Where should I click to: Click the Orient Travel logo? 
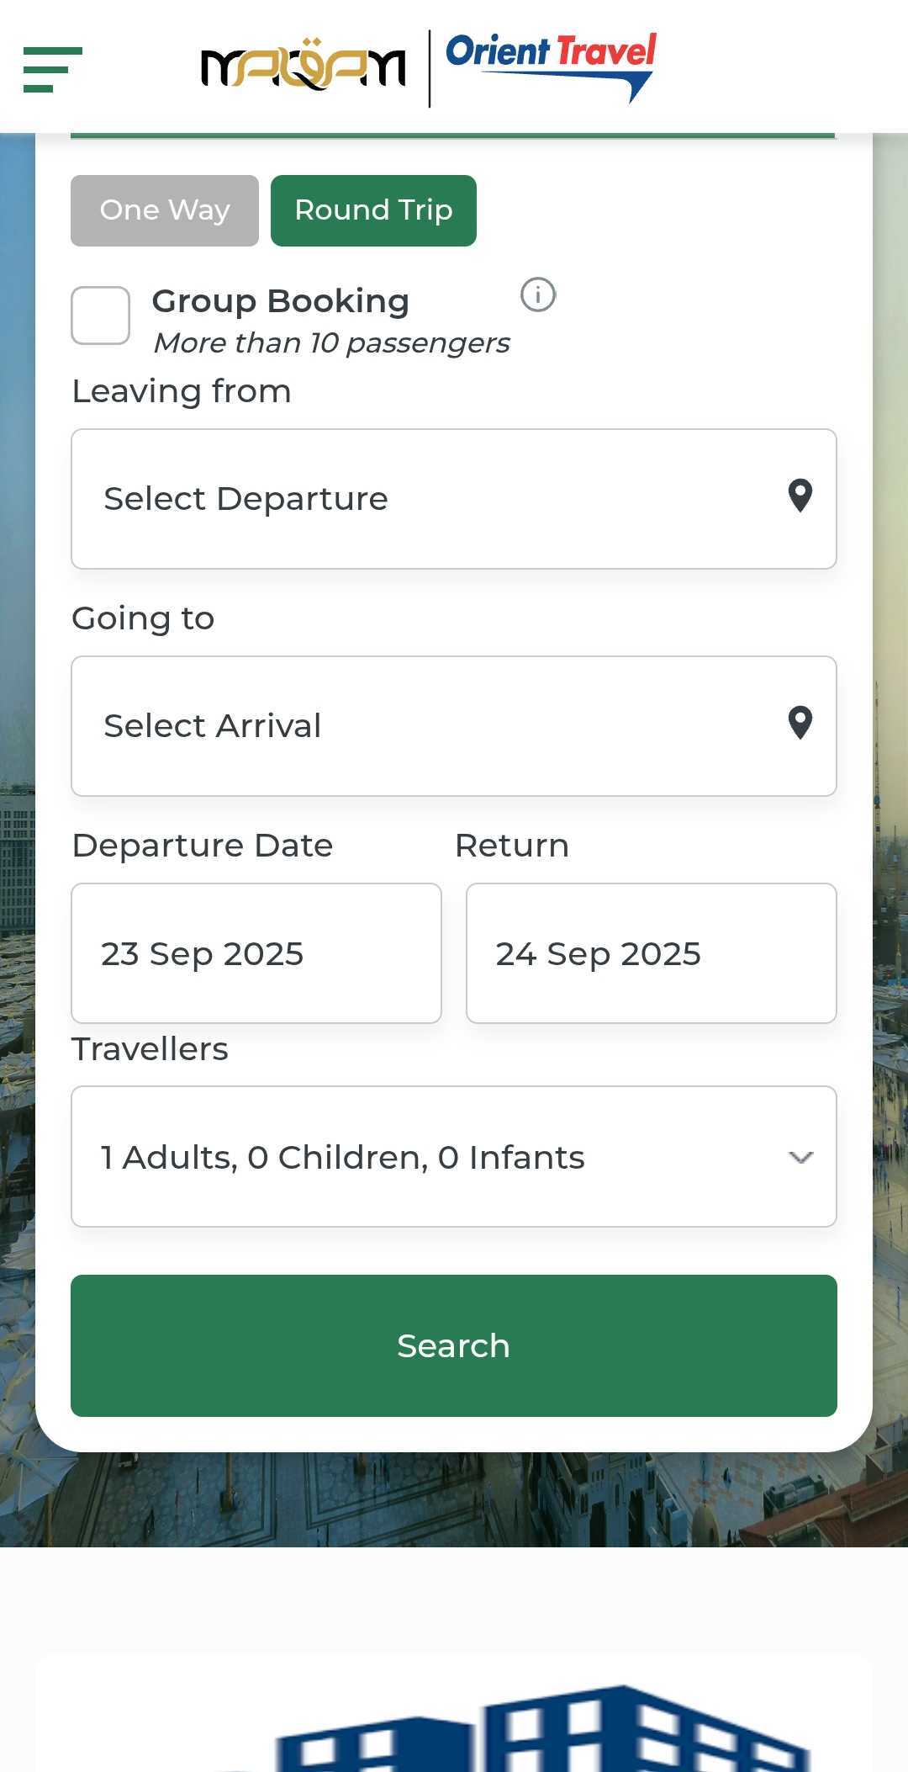click(x=551, y=66)
